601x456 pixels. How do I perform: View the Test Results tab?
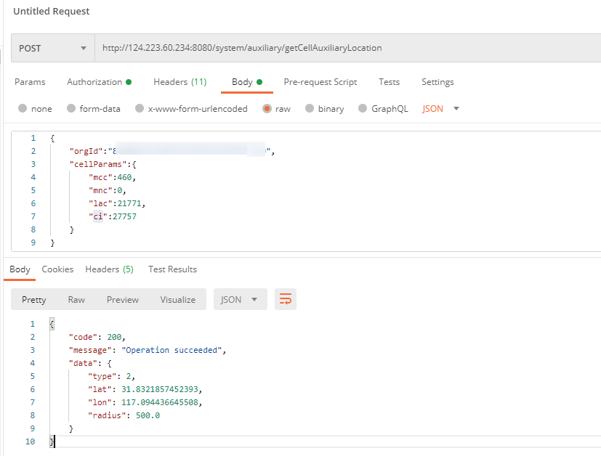coord(172,269)
